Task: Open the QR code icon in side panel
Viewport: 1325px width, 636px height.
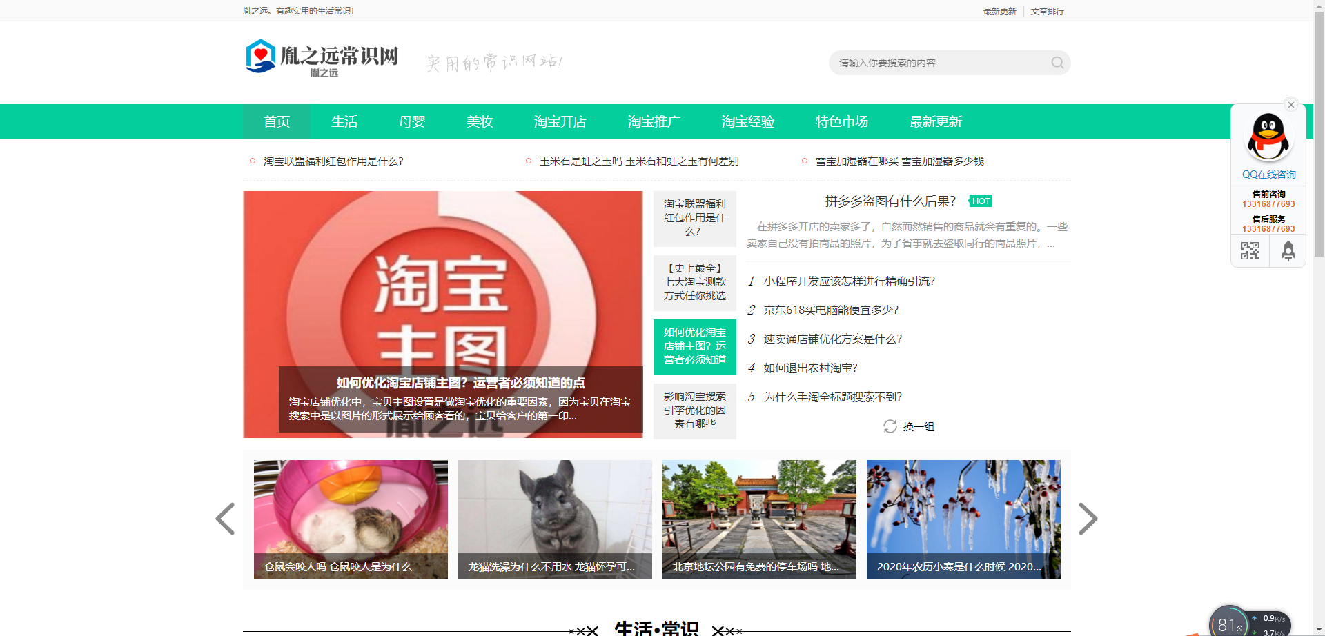Action: click(1250, 250)
